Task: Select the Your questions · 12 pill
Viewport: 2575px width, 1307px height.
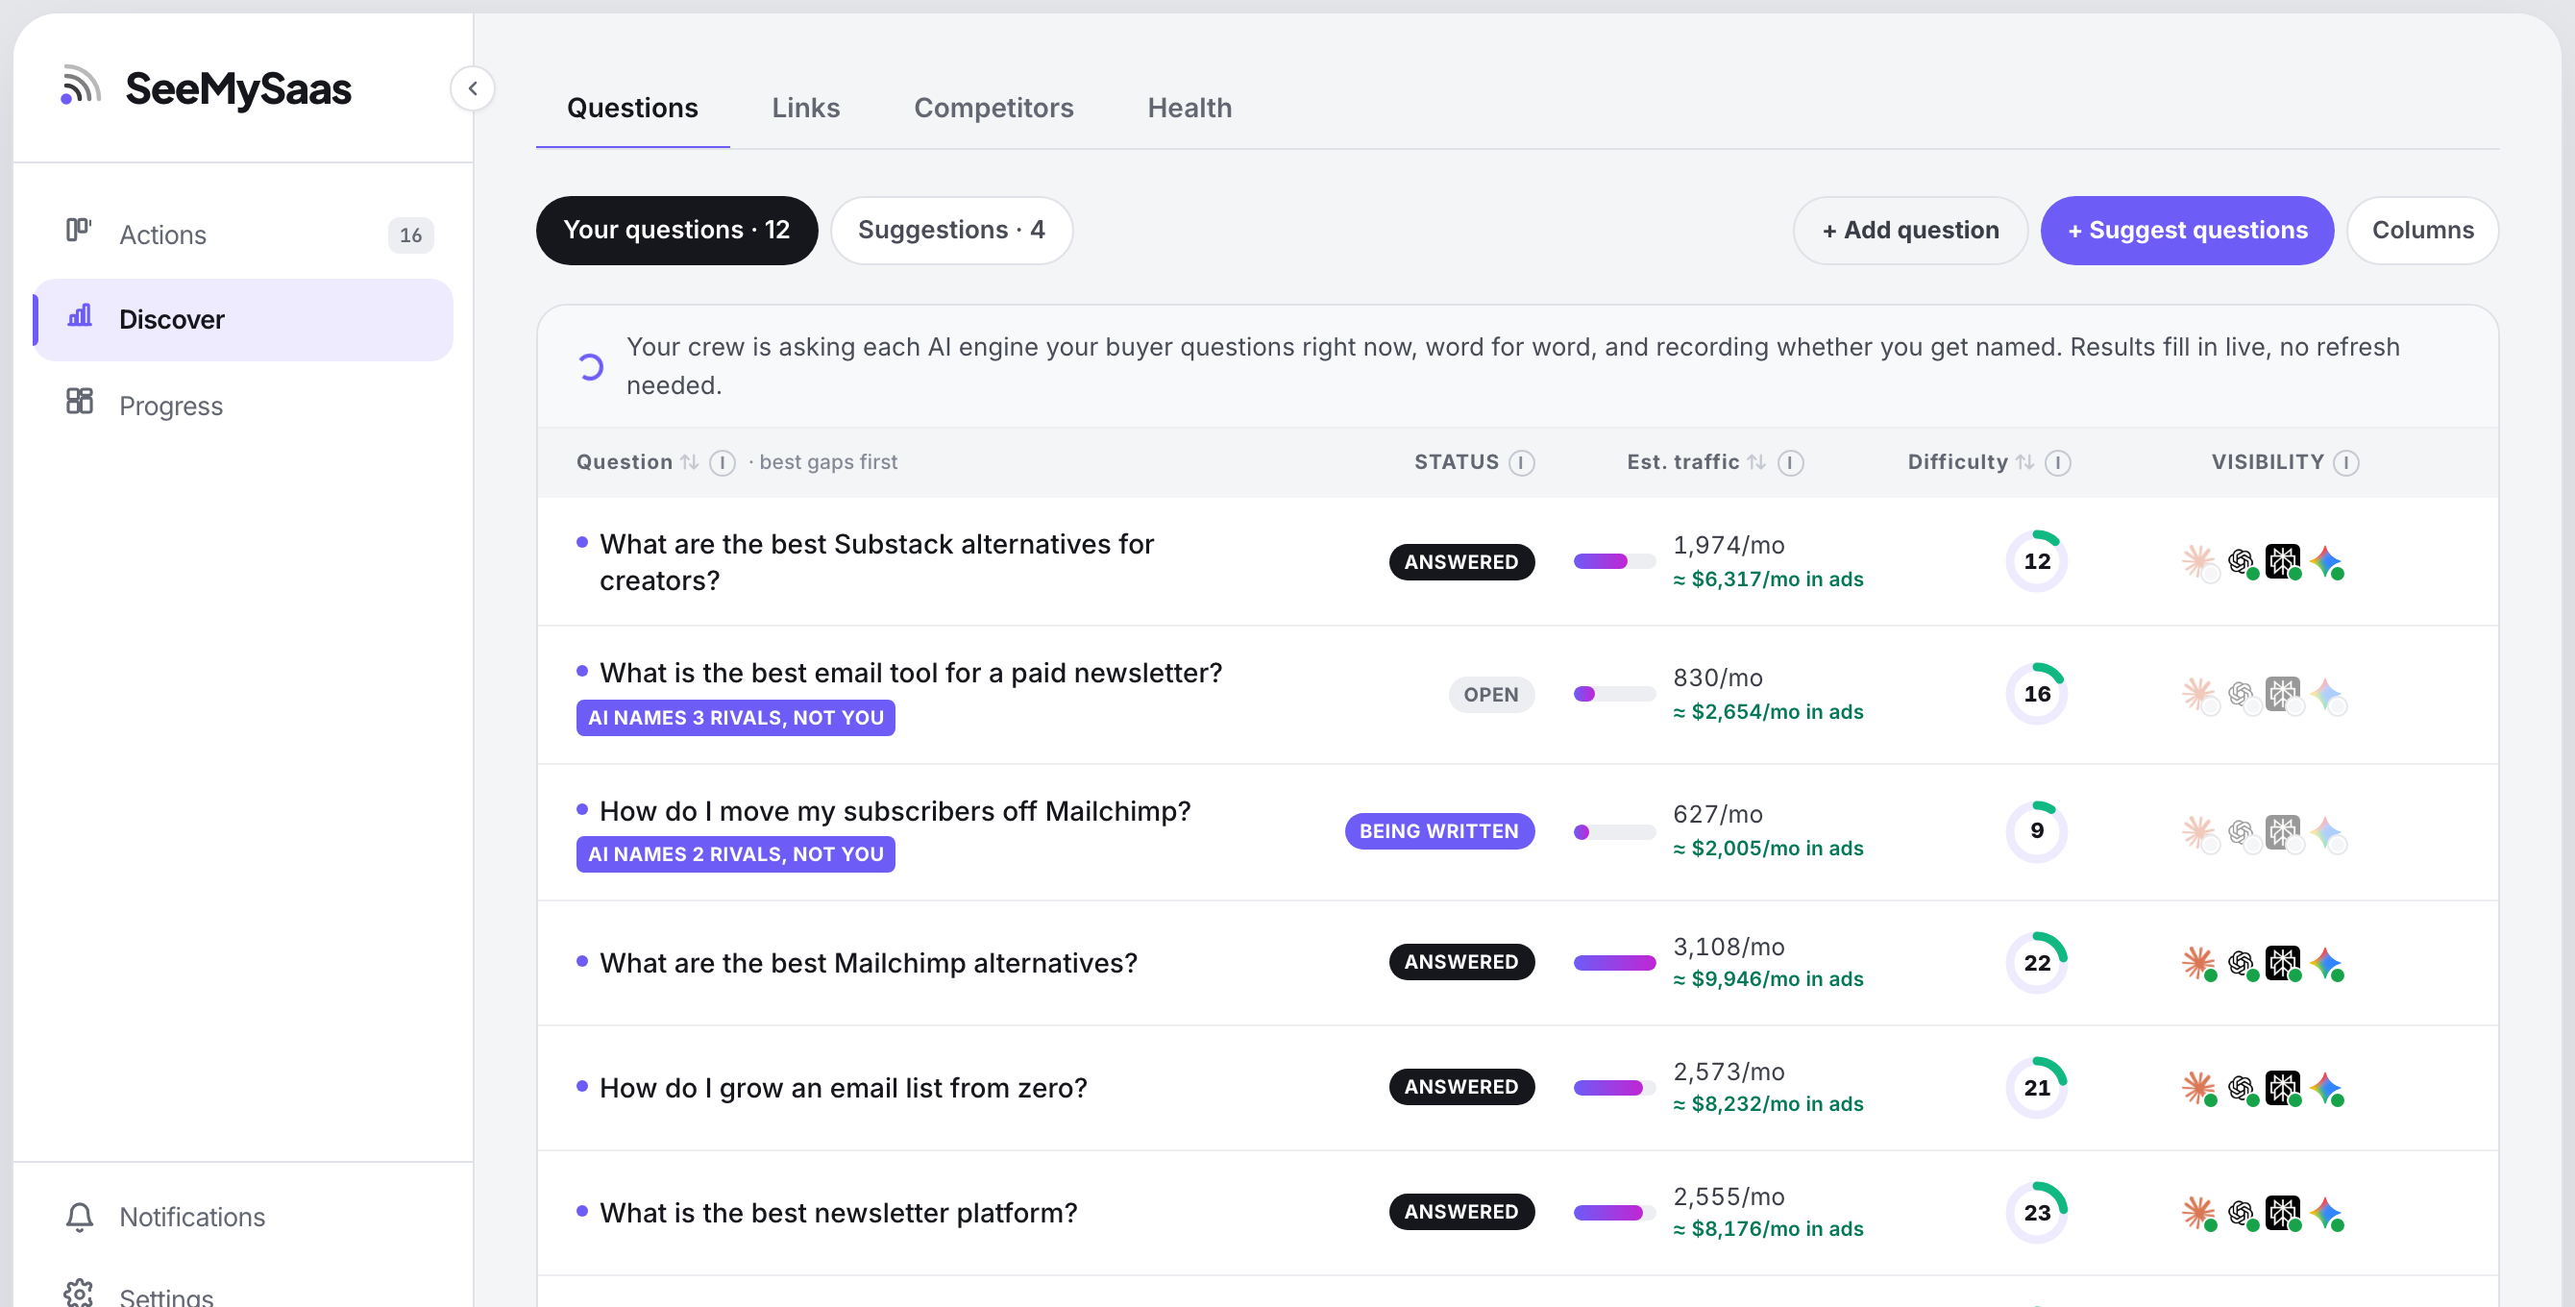Action: [x=676, y=230]
